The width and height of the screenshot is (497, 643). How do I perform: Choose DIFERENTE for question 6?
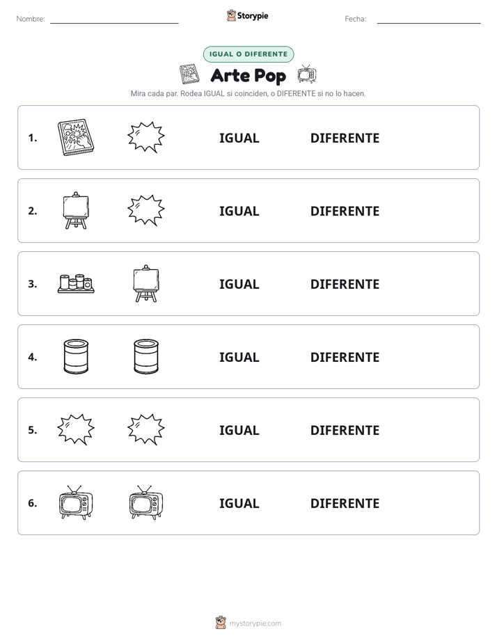(x=345, y=503)
